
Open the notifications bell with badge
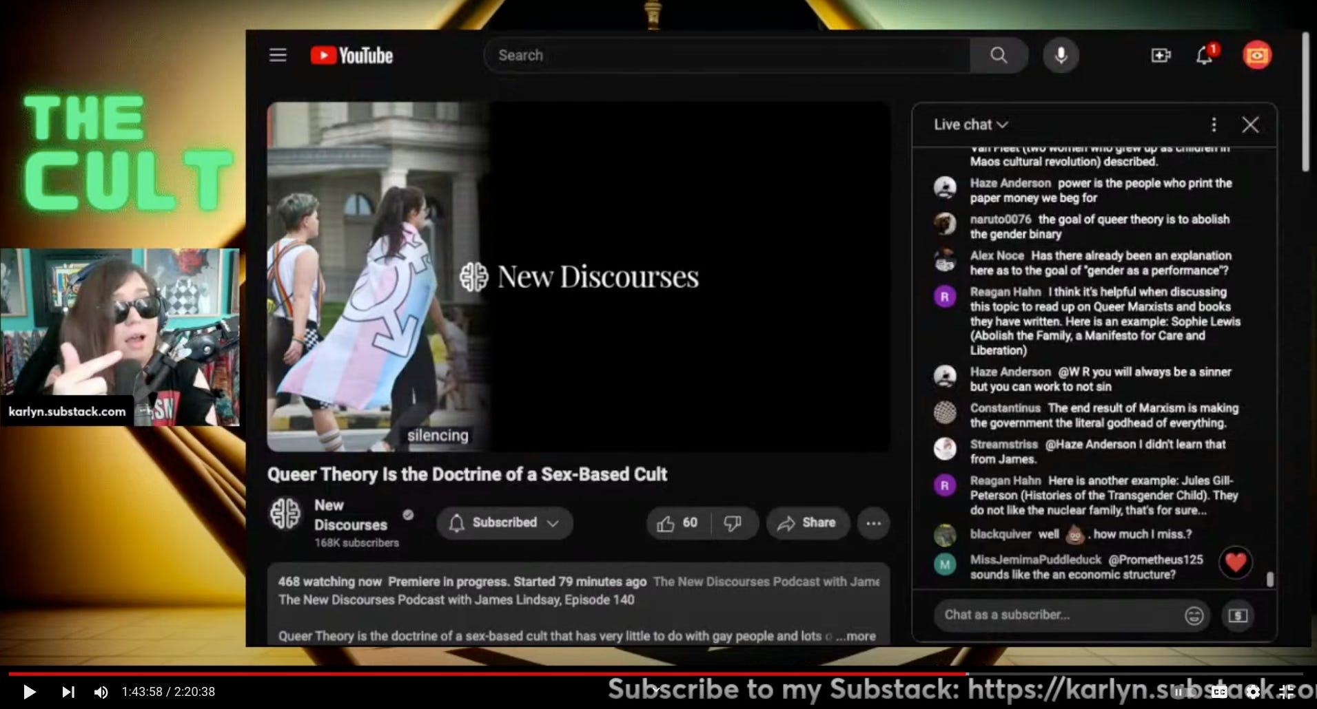[1205, 55]
